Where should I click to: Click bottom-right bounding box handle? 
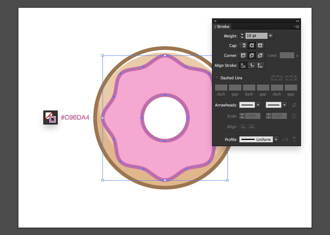(x=227, y=180)
